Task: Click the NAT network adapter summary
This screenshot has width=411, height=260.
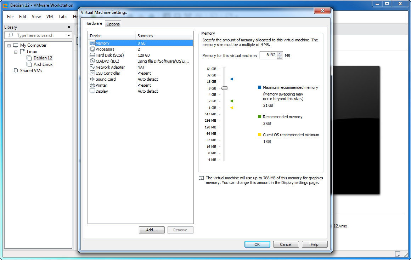Action: pyautogui.click(x=141, y=67)
